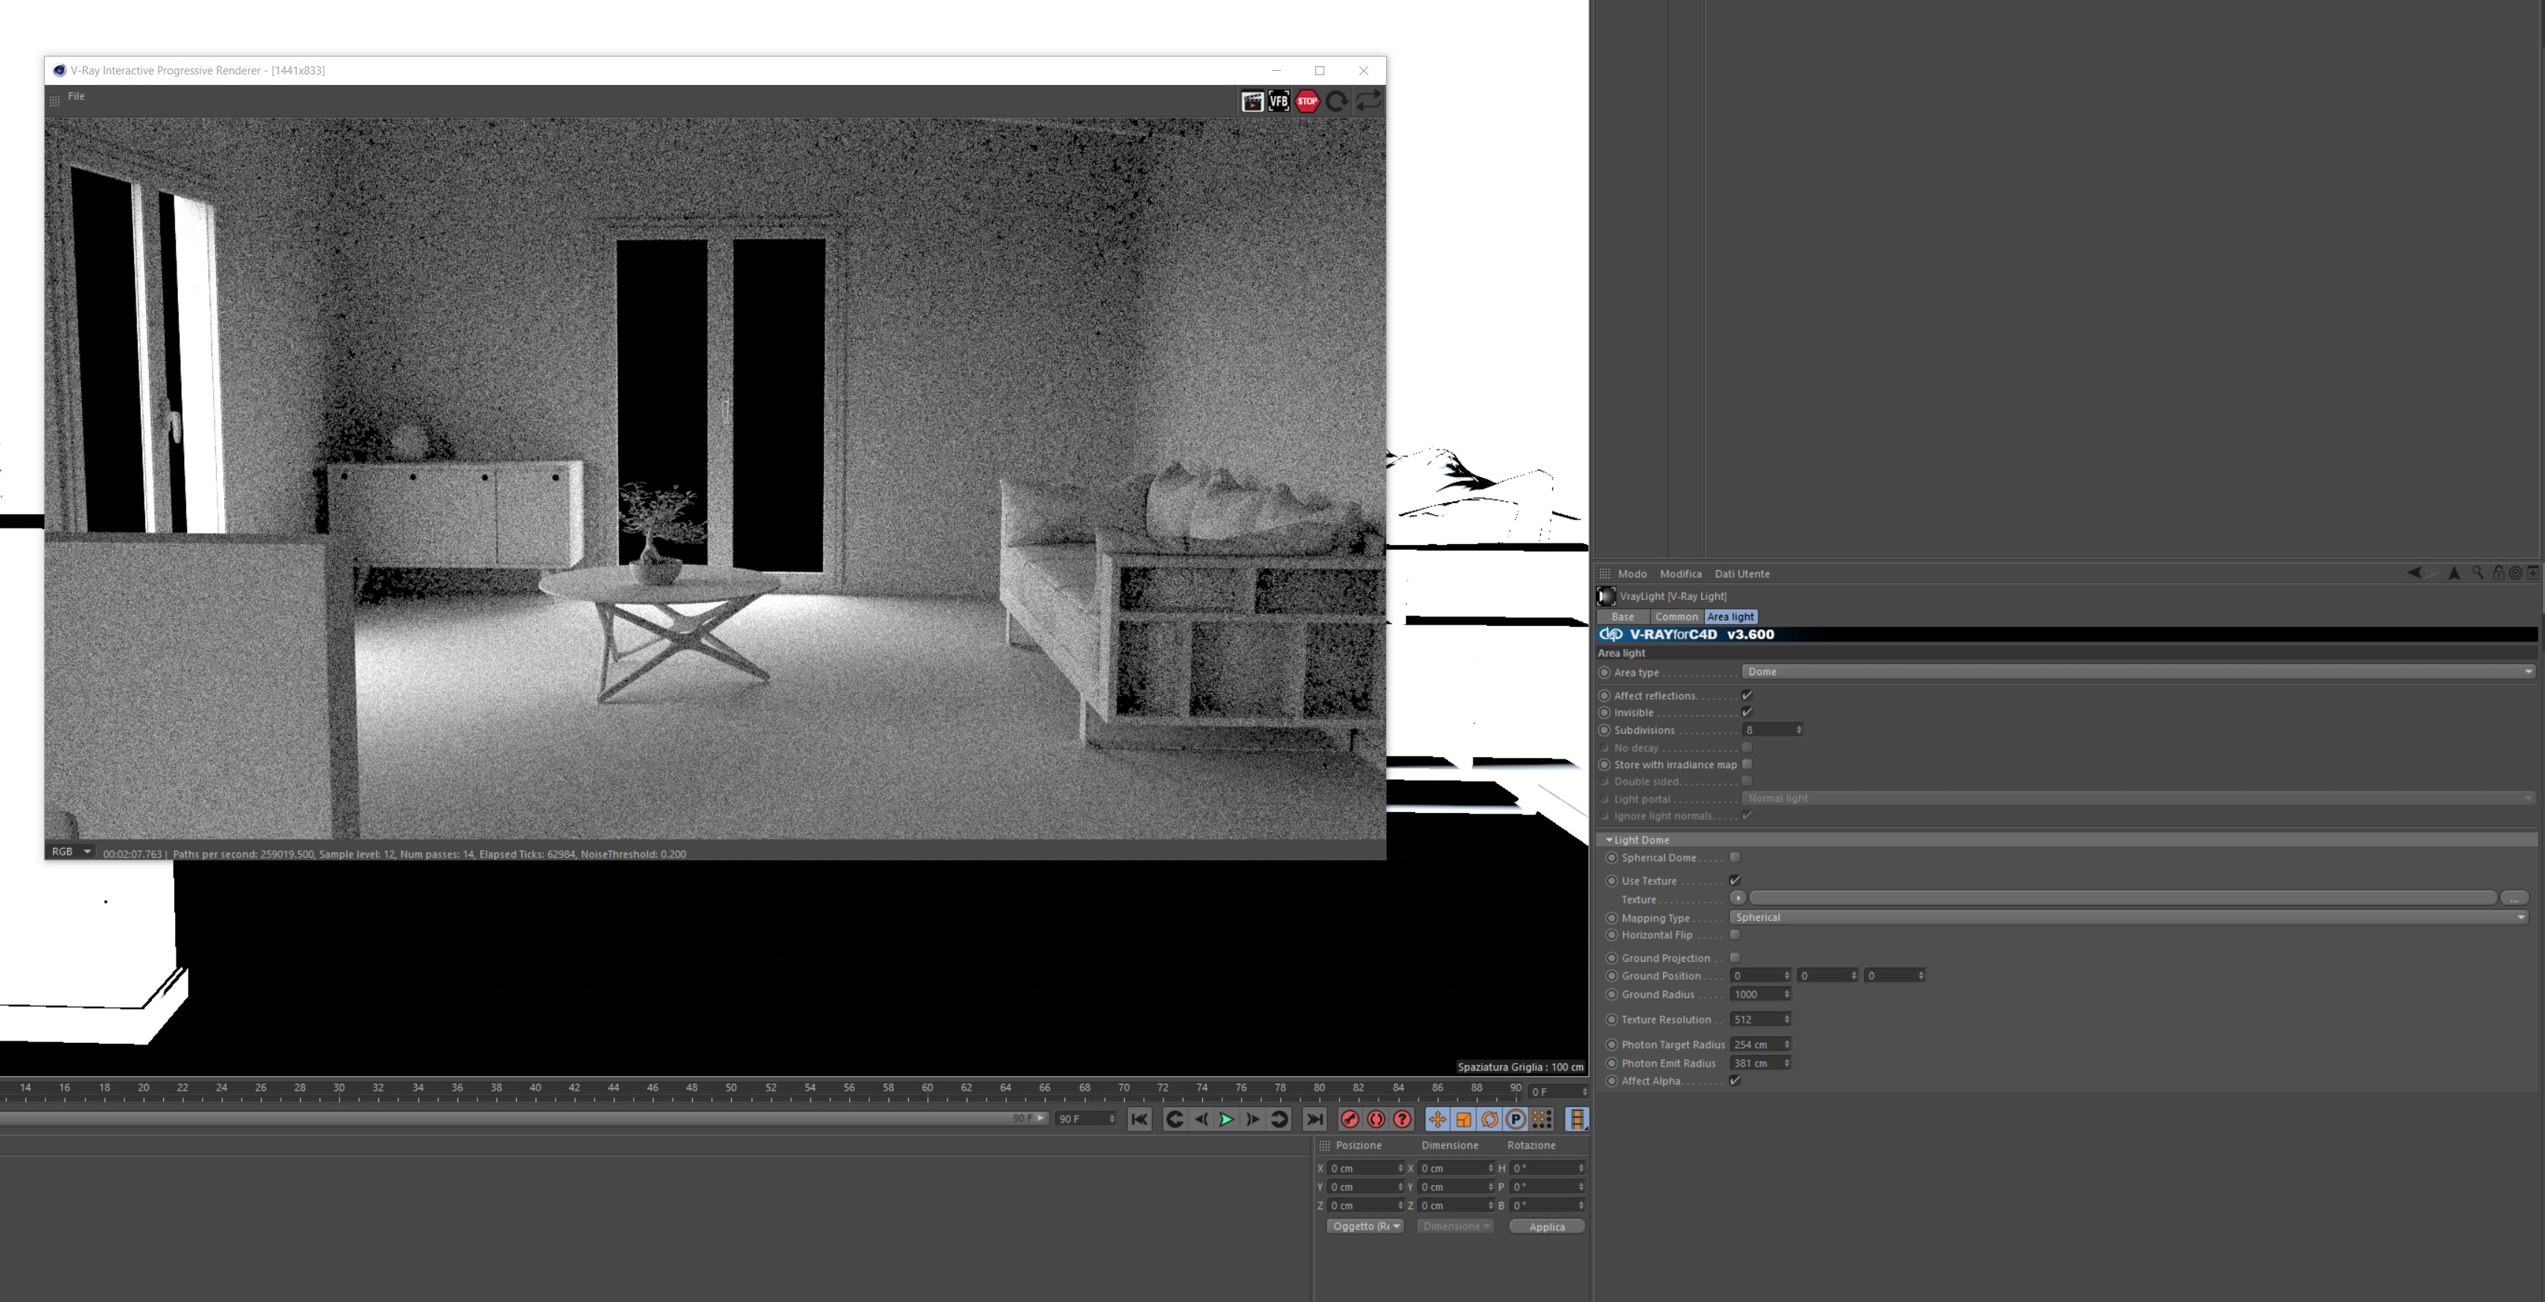Click the clapperboard render icon

1252,102
